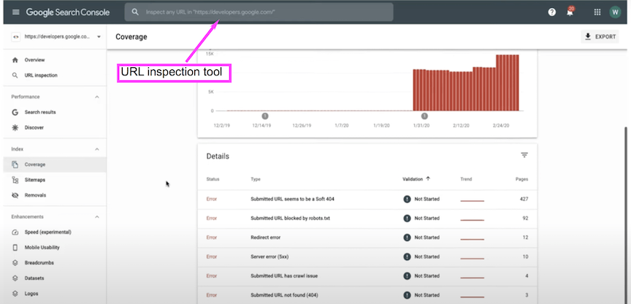The height and width of the screenshot is (304, 631).
Task: Sort by the Validation column header
Action: 416,179
